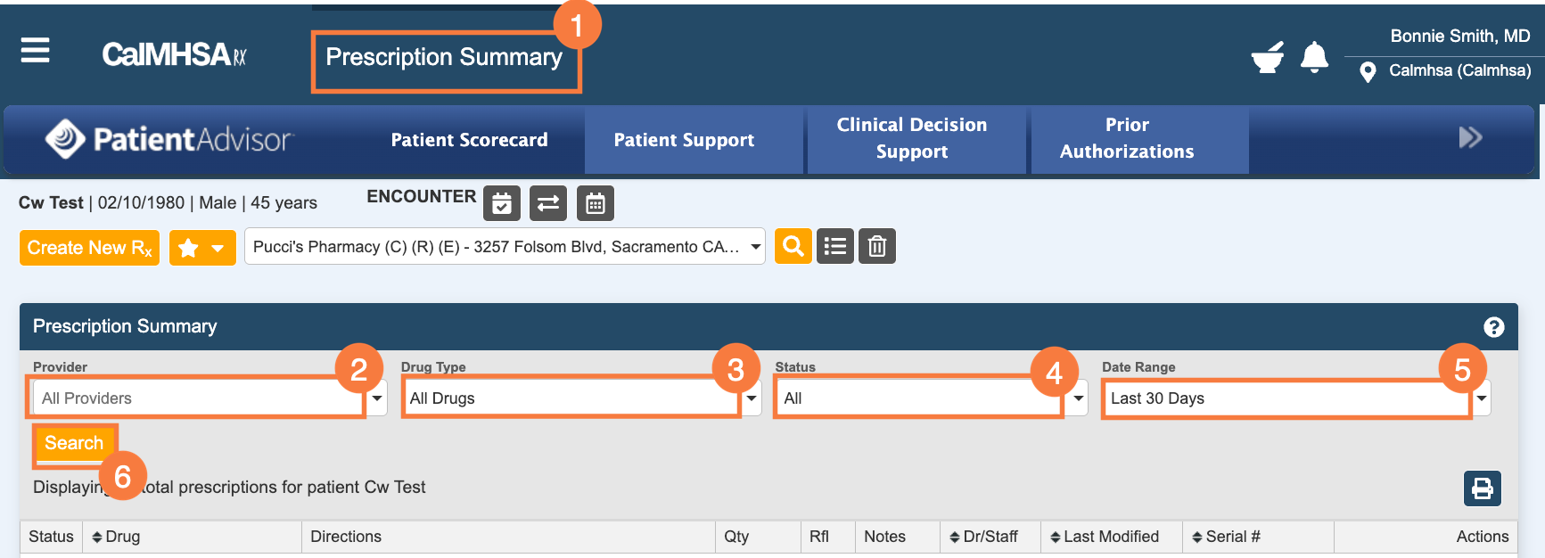Click the trash can delete icon

point(877,246)
